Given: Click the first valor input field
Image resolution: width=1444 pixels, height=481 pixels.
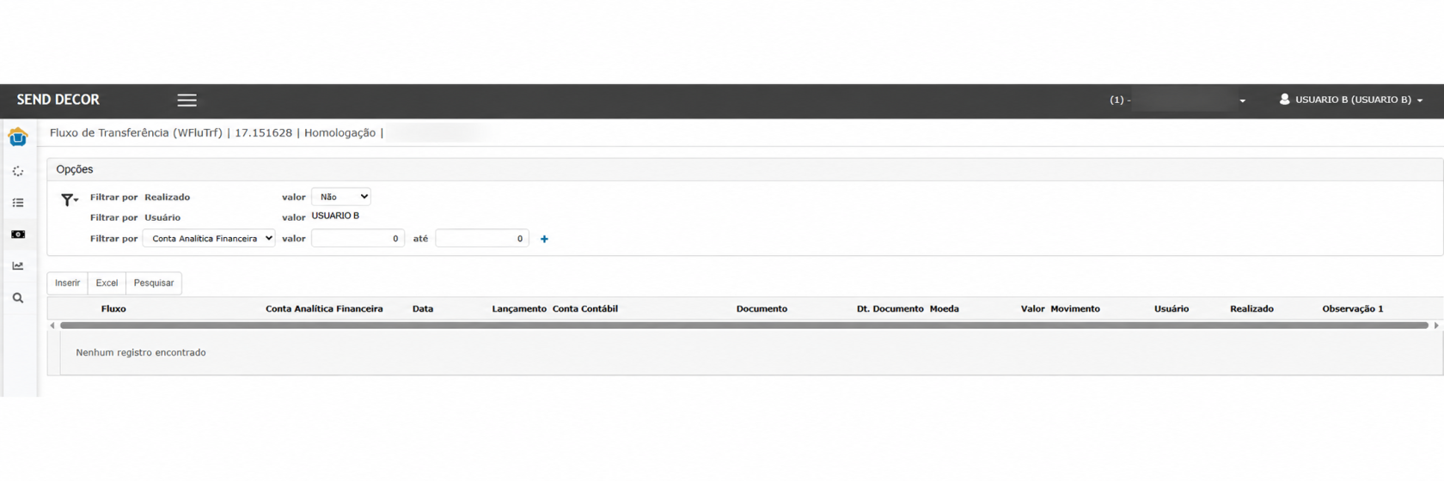Looking at the screenshot, I should point(358,238).
